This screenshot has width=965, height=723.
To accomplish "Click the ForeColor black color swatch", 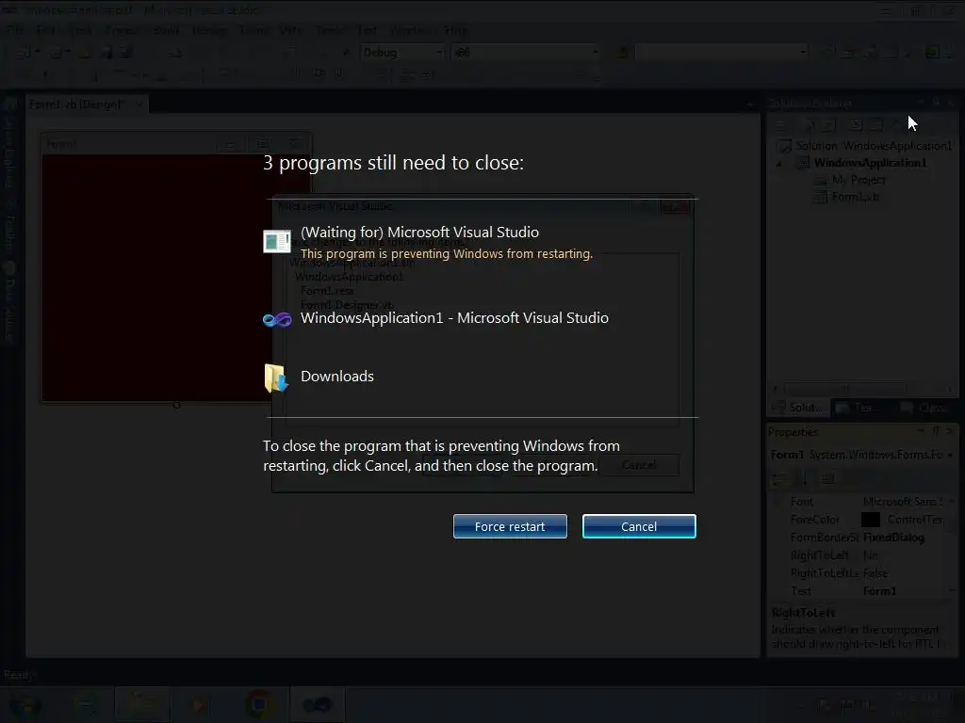I will point(870,520).
